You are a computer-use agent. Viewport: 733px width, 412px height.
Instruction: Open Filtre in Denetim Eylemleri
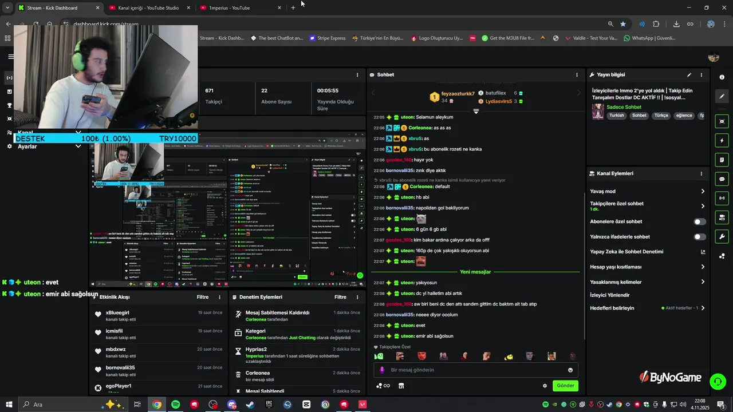[x=341, y=297]
